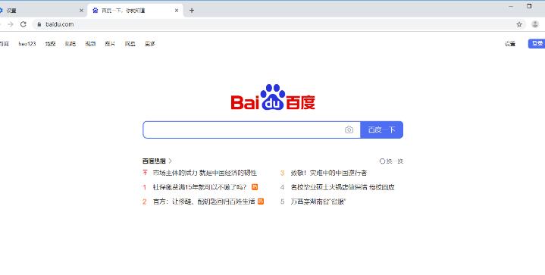Bookmark this page with the star icon

tap(519, 24)
